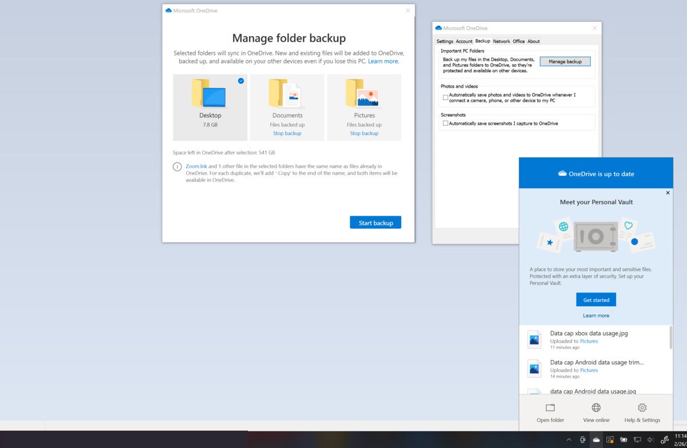Open the volume speaker icon in taskbar
The image size is (687, 448).
pos(650,439)
